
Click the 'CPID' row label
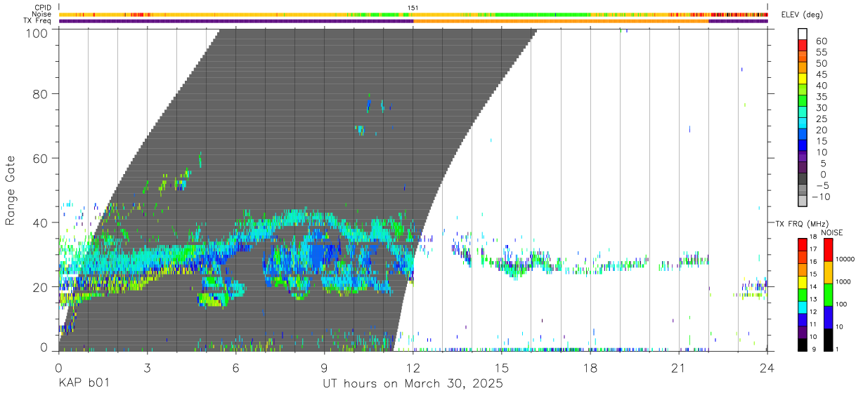tap(42, 8)
